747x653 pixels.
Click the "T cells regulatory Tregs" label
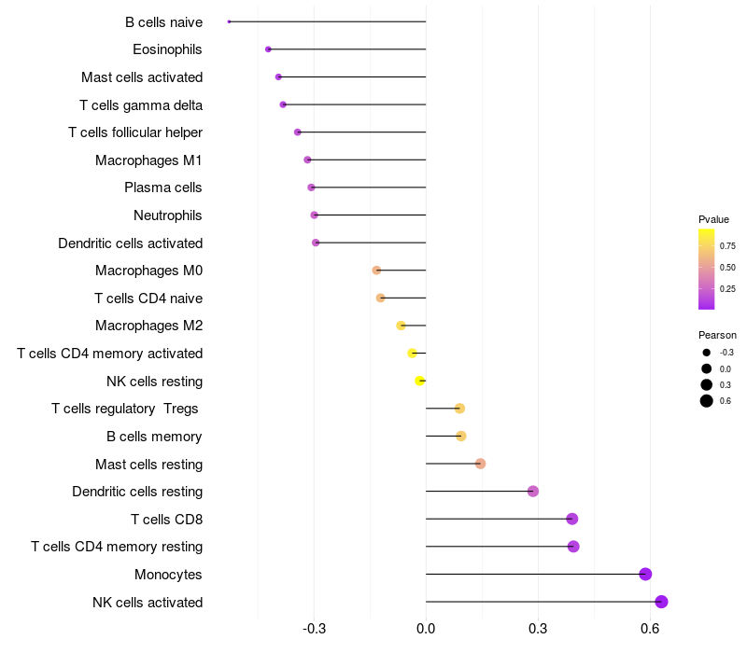[x=125, y=409]
